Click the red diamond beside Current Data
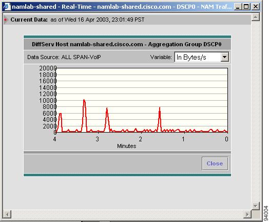The height and width of the screenshot is (222, 269). [6, 20]
